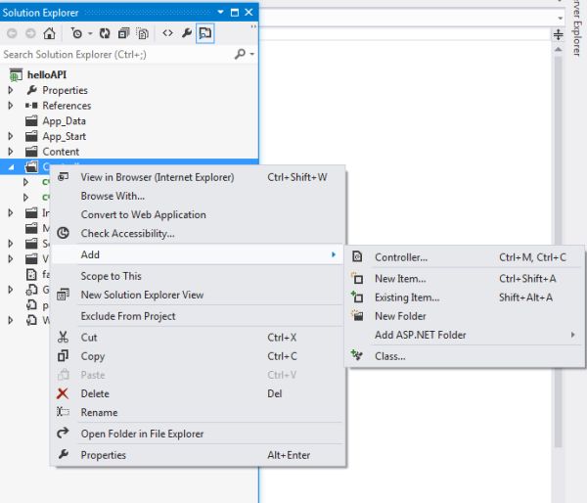
Task: Open Add ASP.NET Folder submenu
Action: (464, 335)
